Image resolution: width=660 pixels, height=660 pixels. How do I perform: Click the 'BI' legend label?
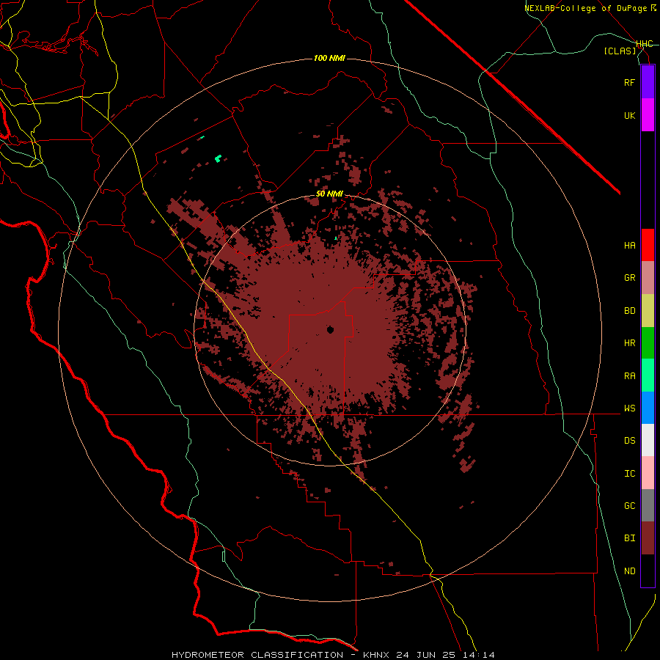[629, 538]
